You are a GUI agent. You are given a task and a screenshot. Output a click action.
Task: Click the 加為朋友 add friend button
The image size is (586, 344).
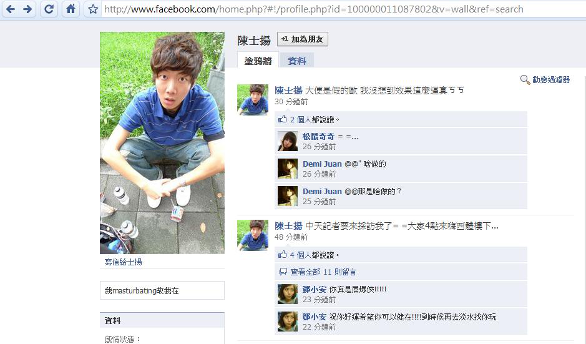click(302, 39)
